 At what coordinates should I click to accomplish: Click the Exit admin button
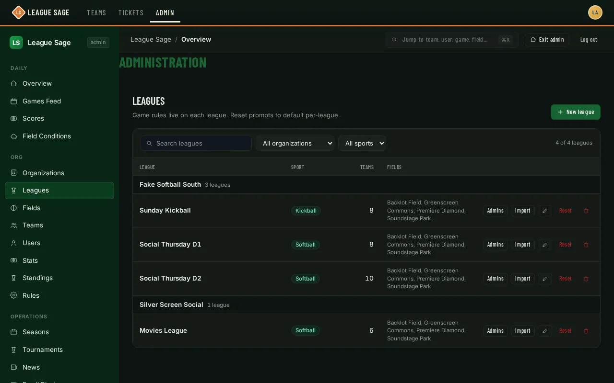(x=547, y=40)
